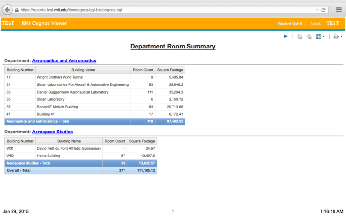Click the Add this report icon

pyautogui.click(x=318, y=36)
